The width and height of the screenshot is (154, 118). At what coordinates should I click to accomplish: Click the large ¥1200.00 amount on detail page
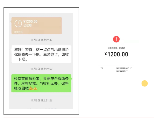(x=116, y=54)
